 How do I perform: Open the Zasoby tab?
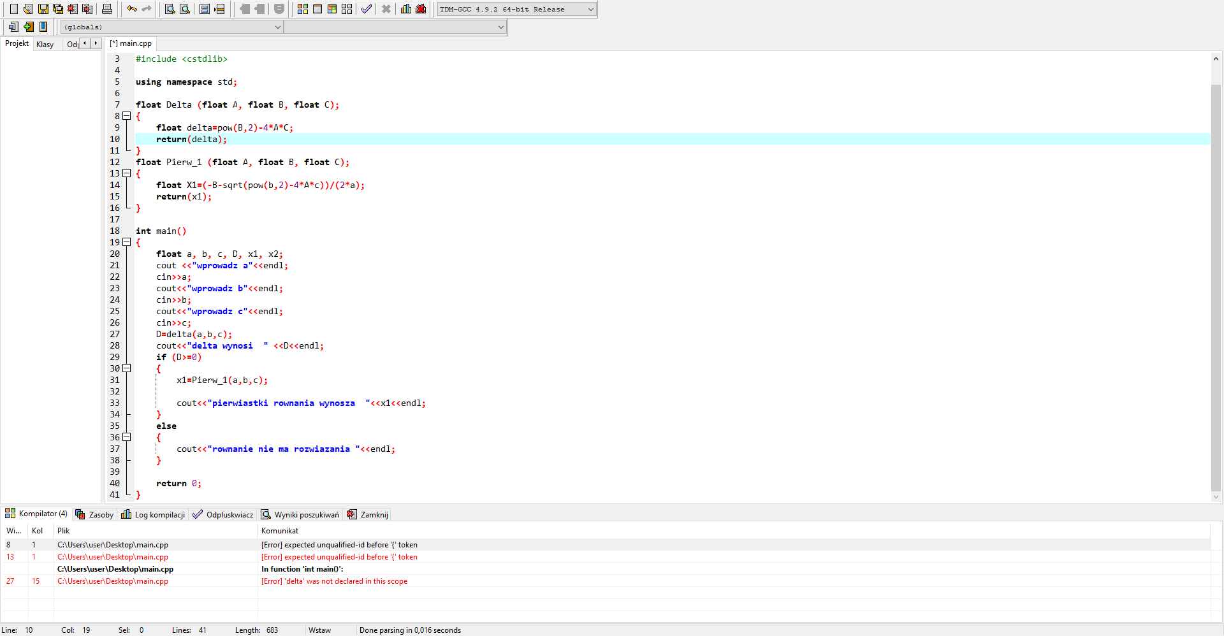coord(94,514)
